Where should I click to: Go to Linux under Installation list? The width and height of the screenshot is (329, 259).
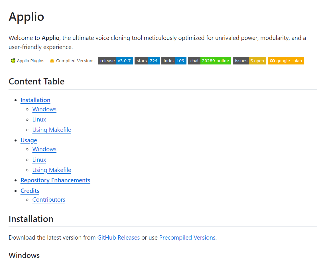point(39,120)
